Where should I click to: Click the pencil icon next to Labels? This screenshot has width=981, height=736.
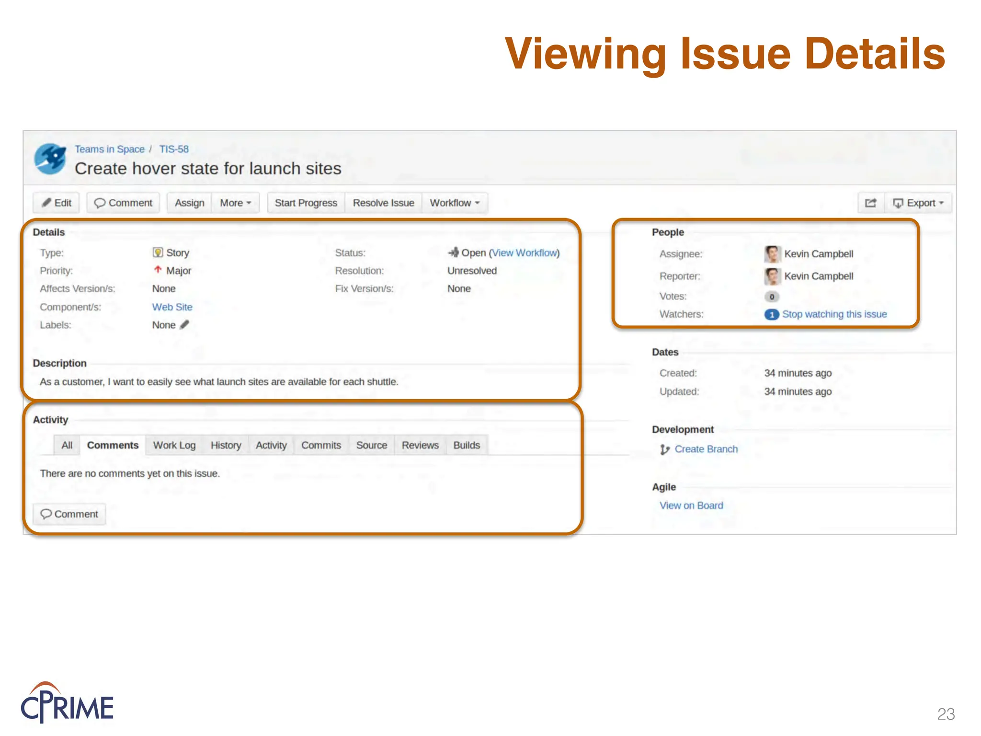click(x=185, y=325)
